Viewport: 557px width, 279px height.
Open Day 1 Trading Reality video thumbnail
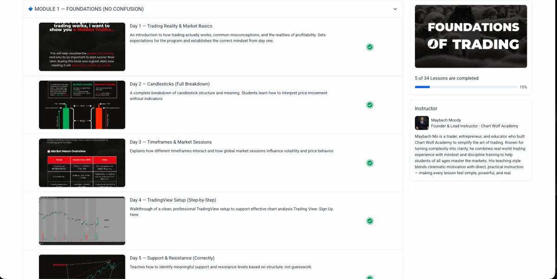82,47
